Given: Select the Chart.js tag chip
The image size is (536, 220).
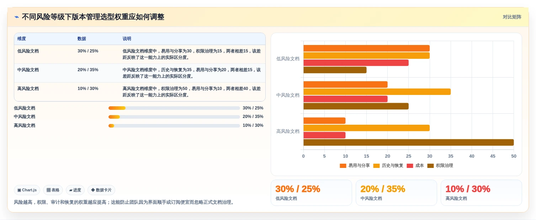Looking at the screenshot, I should pyautogui.click(x=27, y=190).
